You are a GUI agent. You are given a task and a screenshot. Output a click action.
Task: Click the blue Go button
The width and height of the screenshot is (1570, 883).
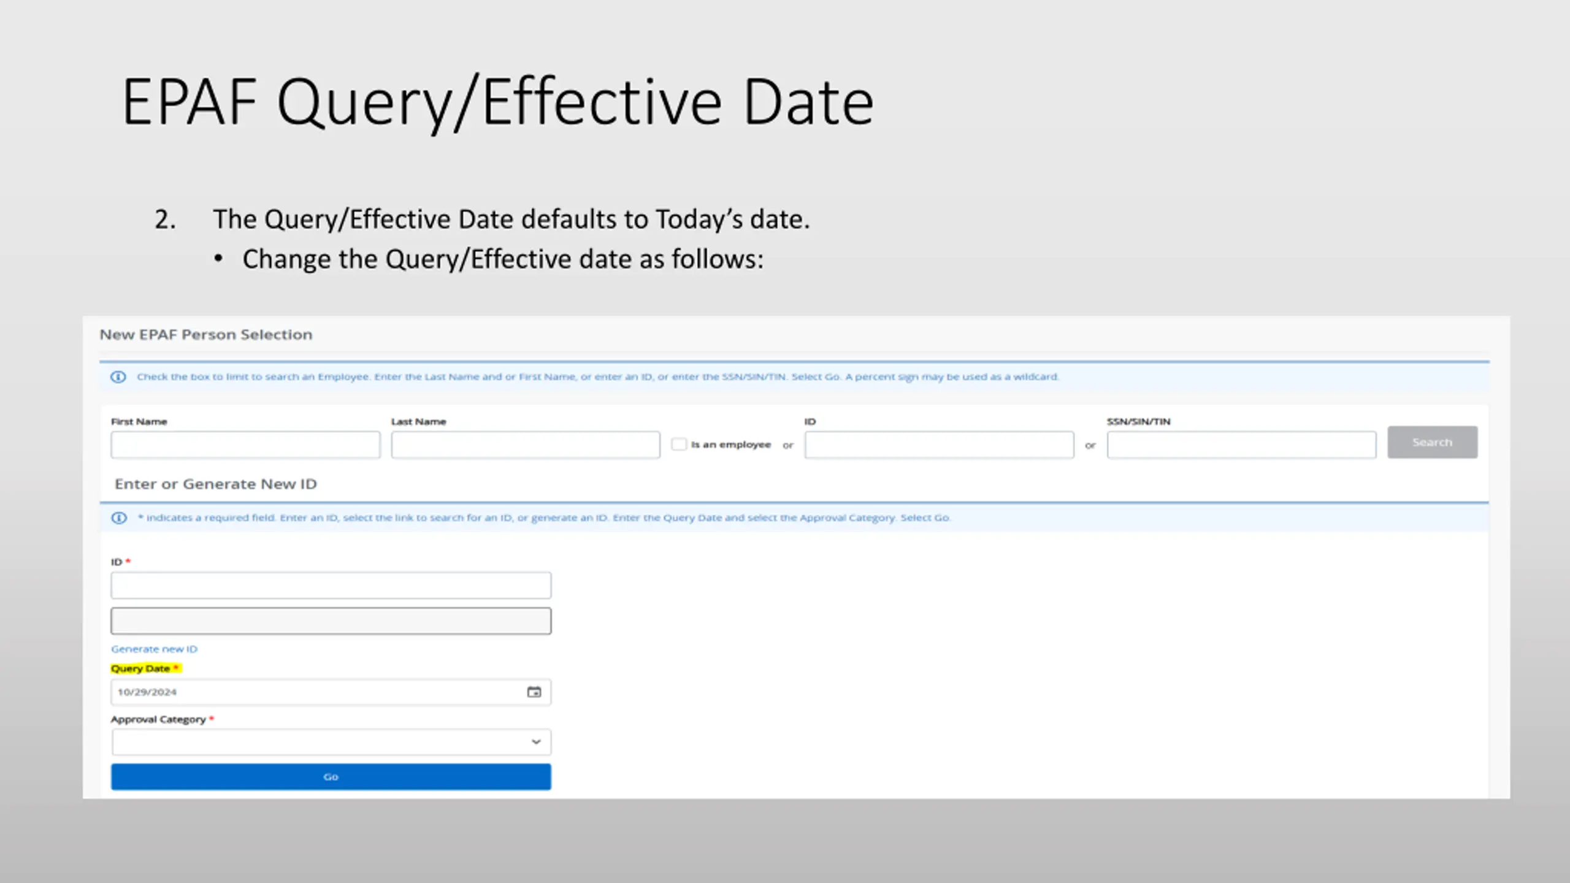331,777
